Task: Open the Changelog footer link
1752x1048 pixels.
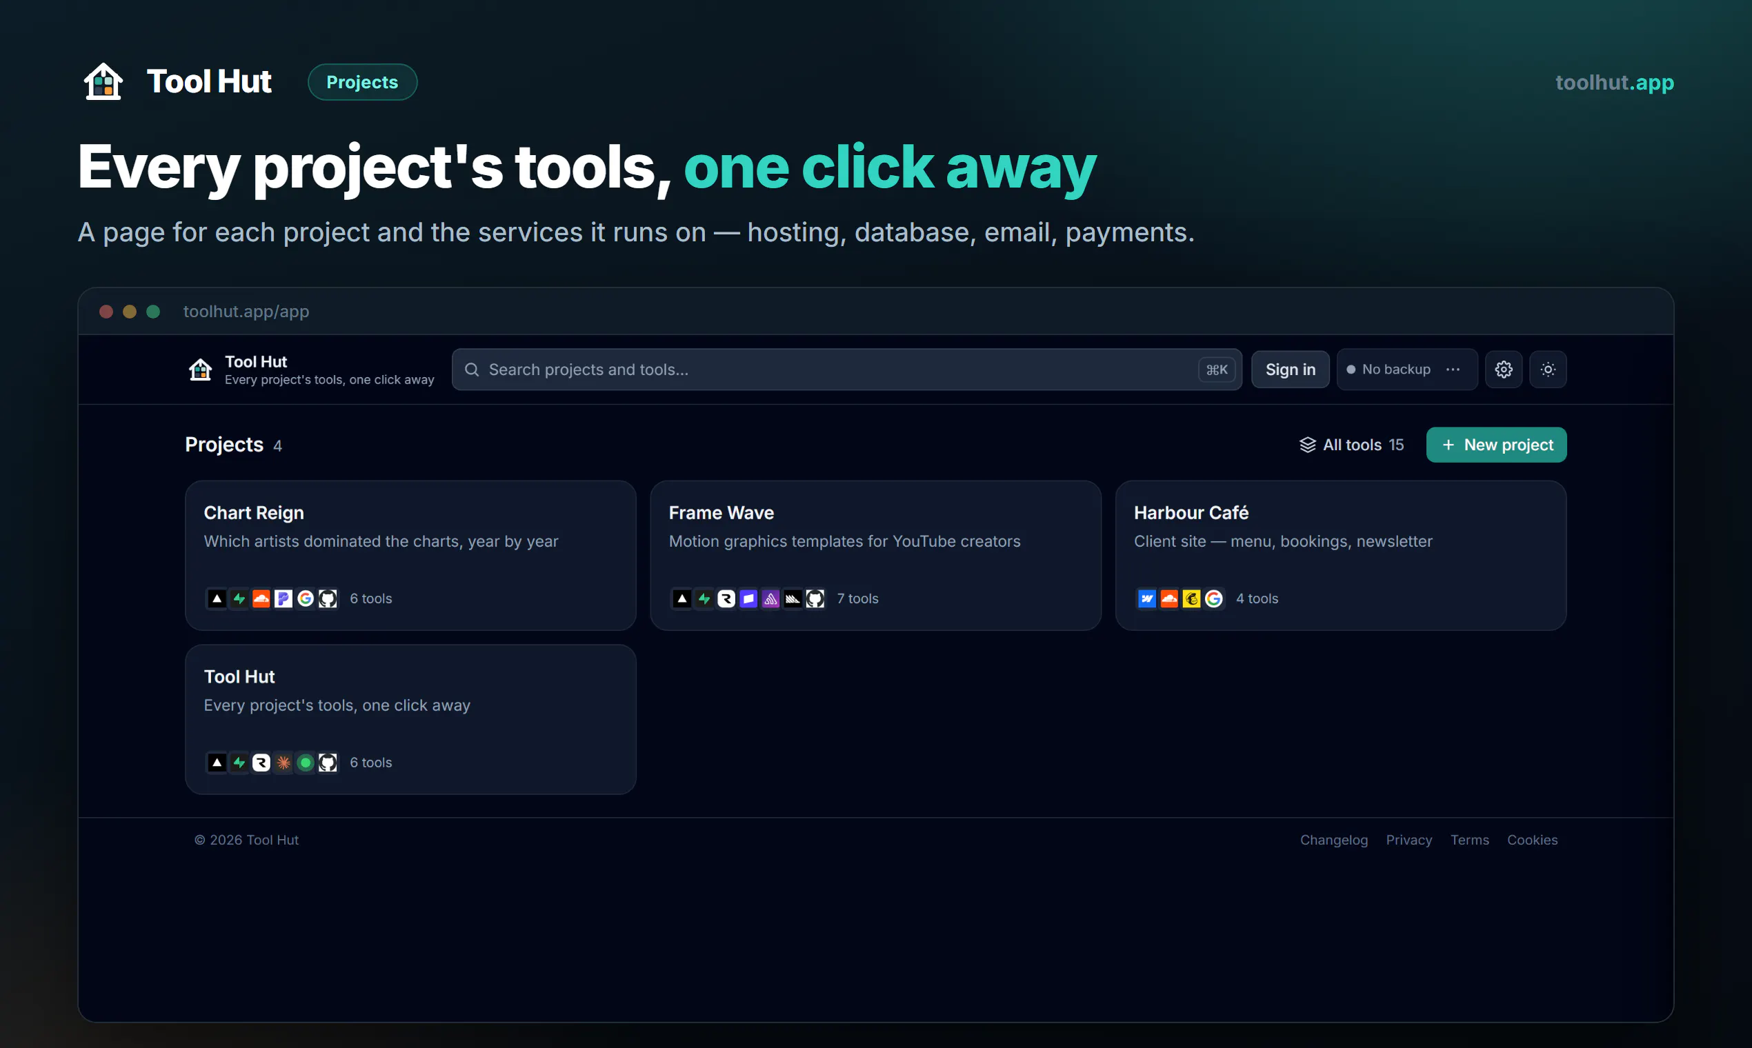Action: (1334, 840)
